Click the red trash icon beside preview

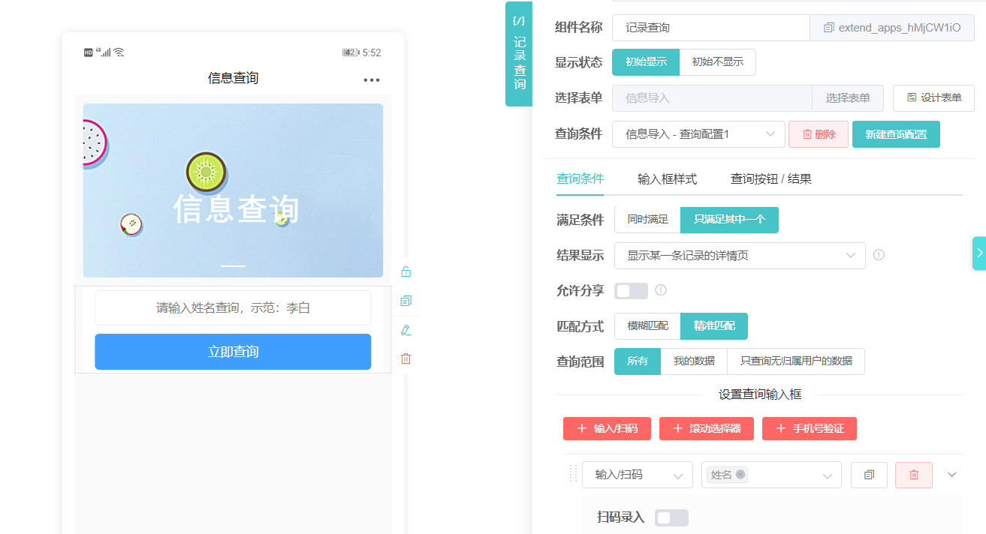[406, 358]
